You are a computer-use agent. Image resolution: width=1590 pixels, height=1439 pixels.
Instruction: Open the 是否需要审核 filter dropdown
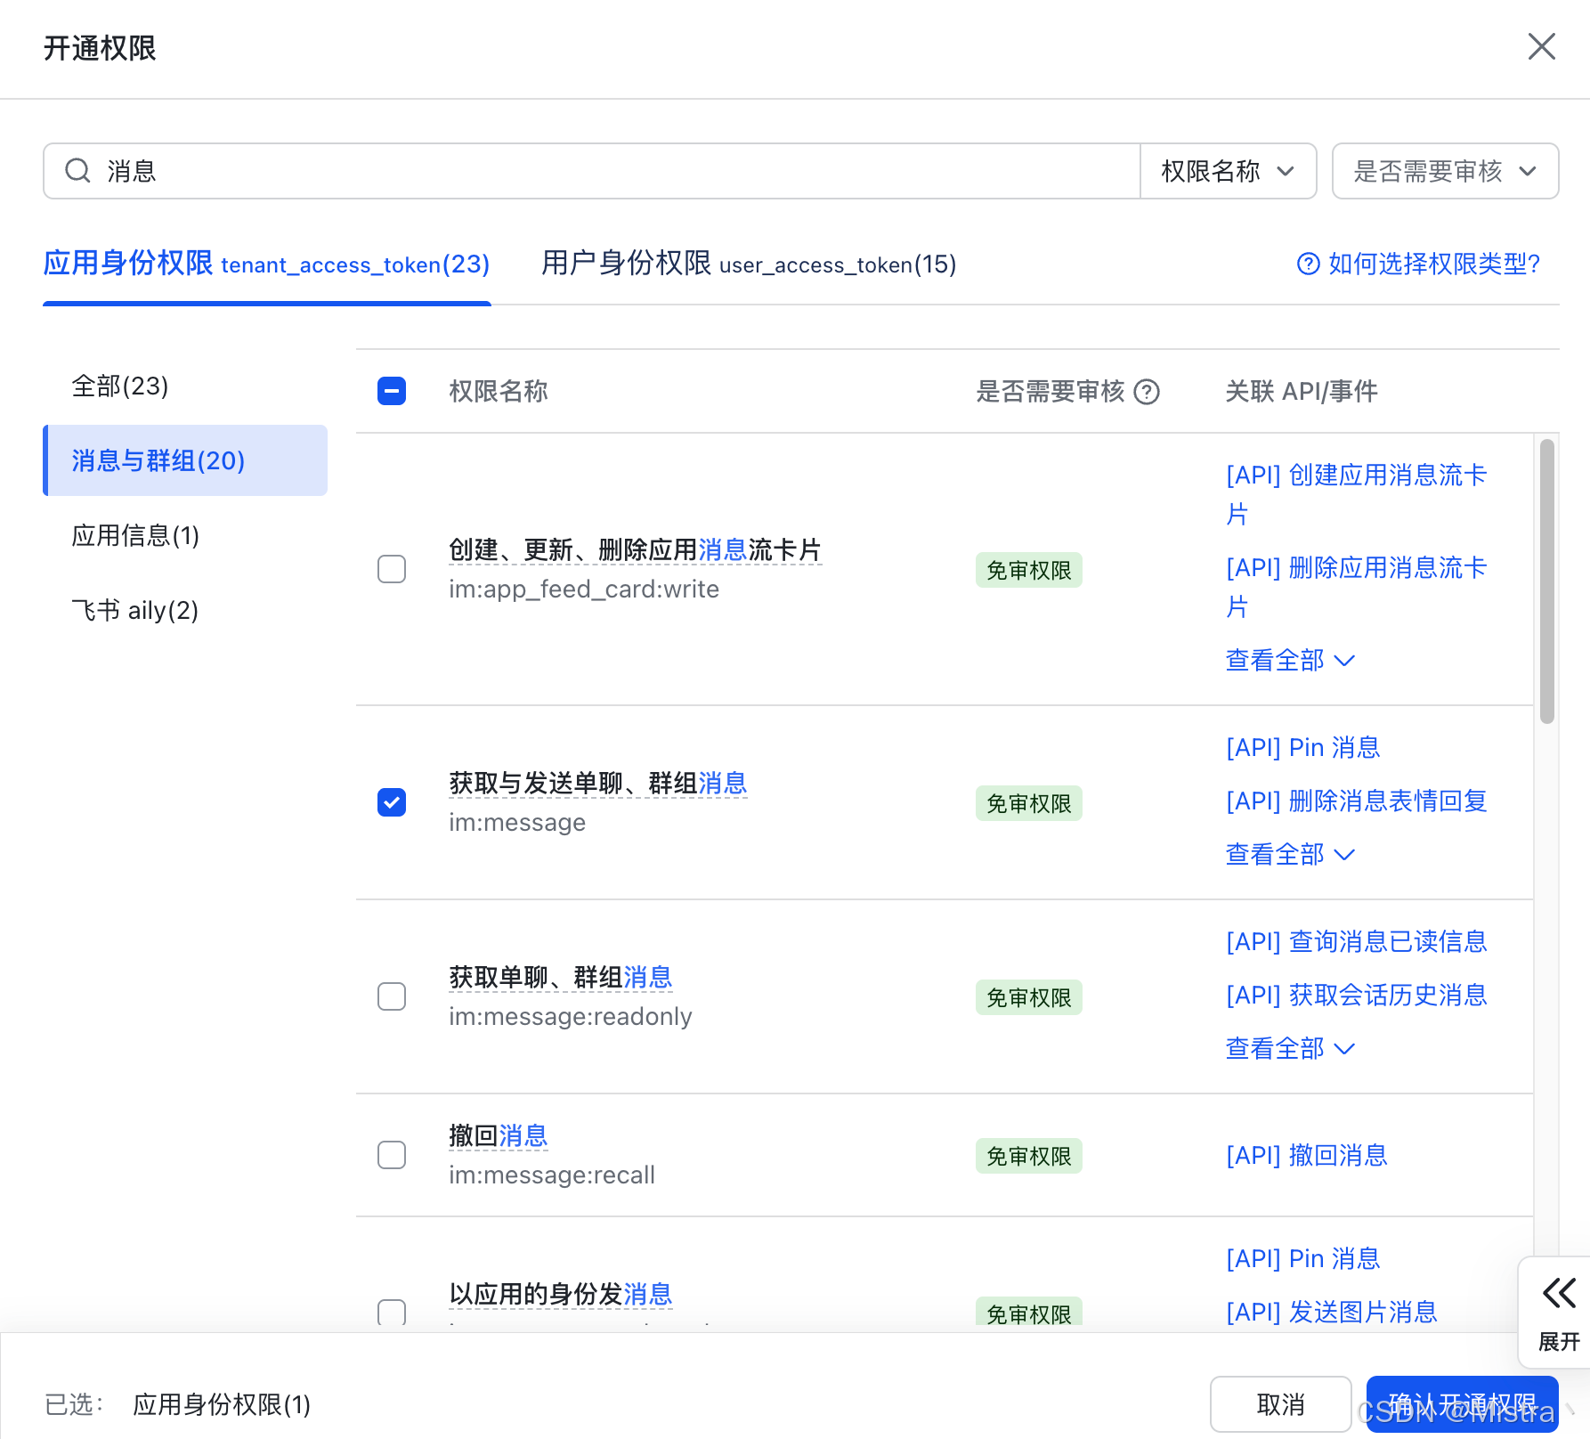click(1444, 171)
